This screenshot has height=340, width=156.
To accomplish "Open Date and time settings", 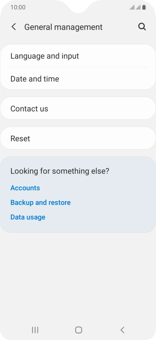I will [78, 78].
